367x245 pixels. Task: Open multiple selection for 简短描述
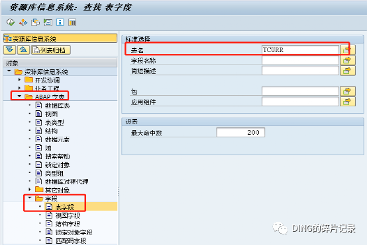coord(348,71)
